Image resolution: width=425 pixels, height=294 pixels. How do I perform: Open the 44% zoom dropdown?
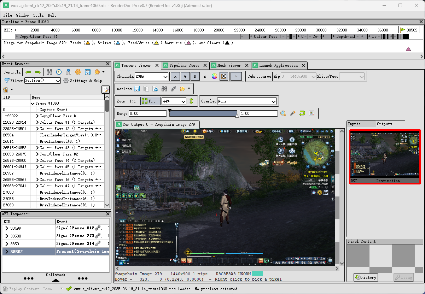pyautogui.click(x=174, y=101)
